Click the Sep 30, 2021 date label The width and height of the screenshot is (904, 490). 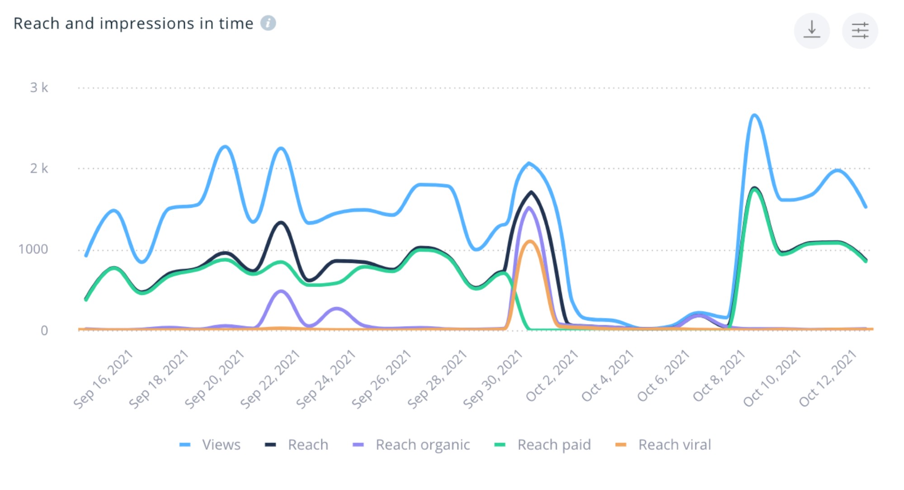coord(493,379)
